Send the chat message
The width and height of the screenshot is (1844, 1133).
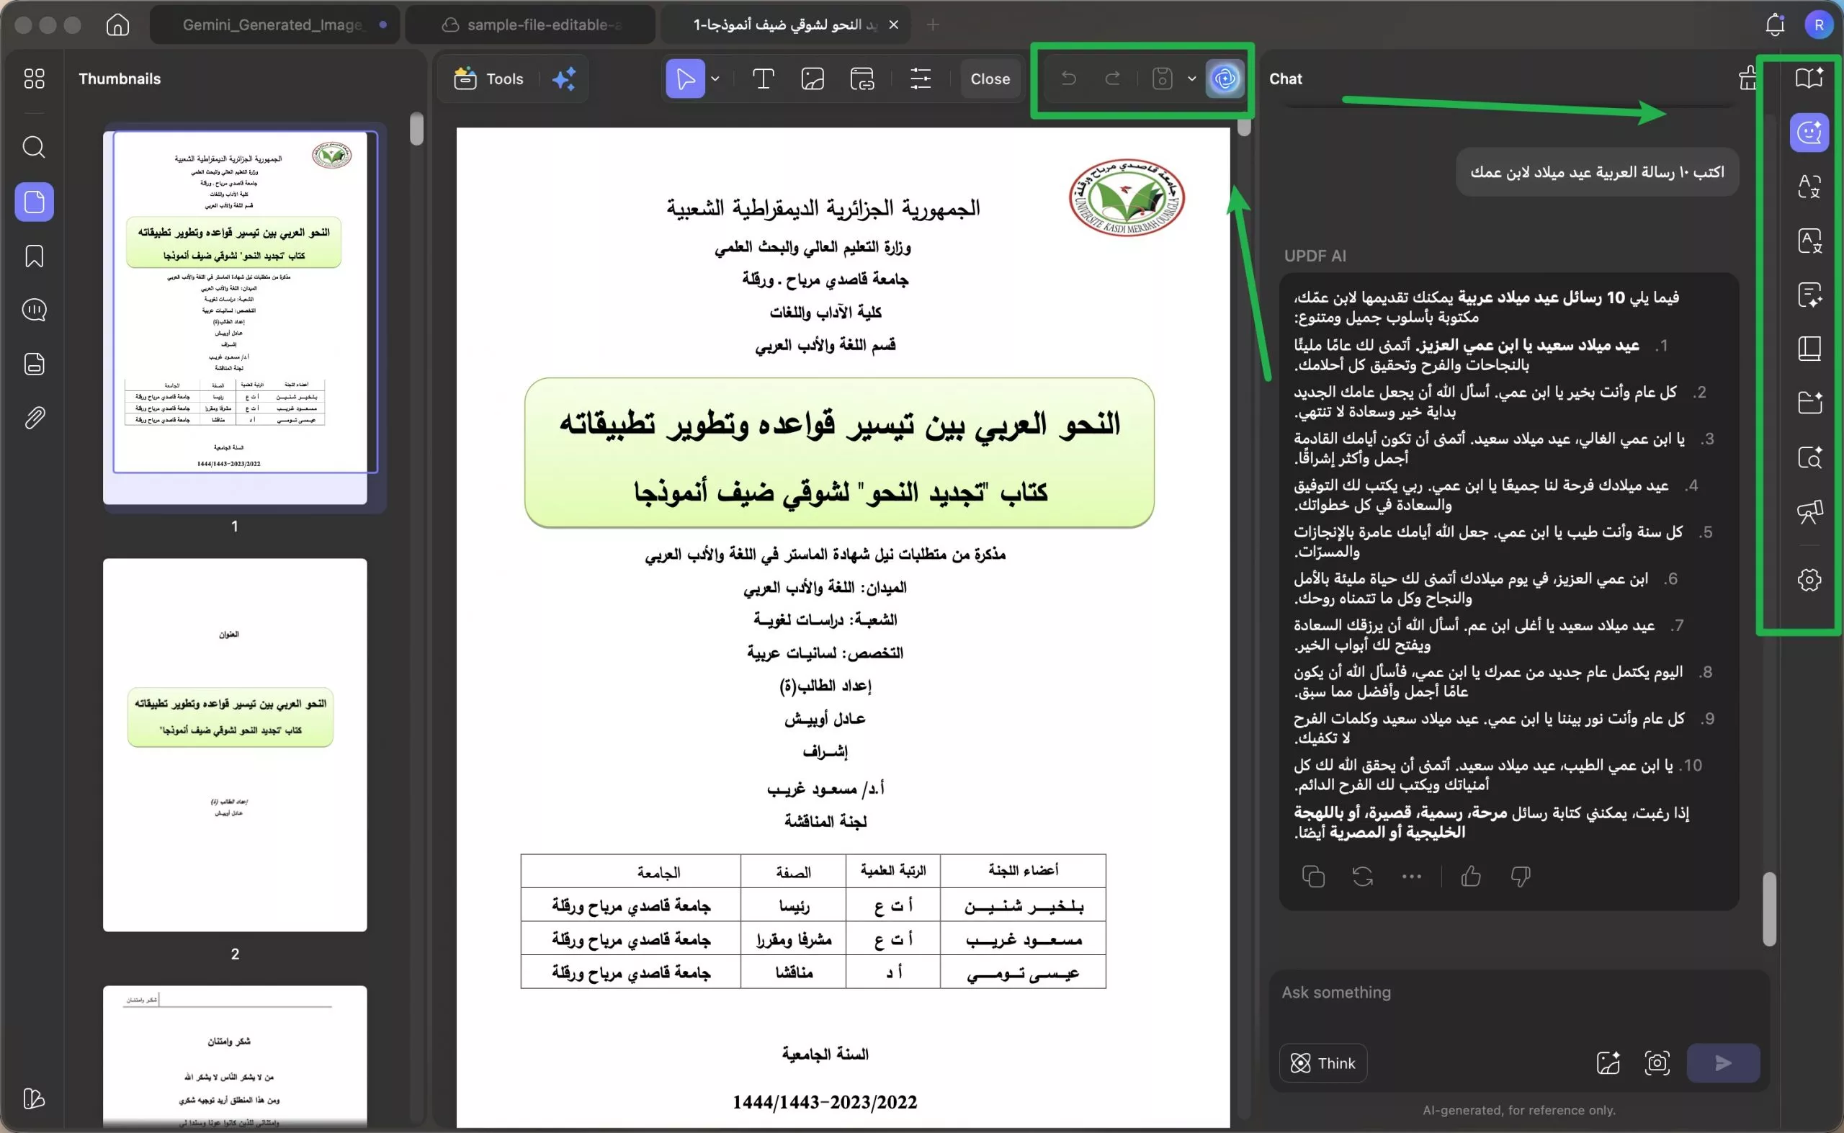coord(1722,1062)
